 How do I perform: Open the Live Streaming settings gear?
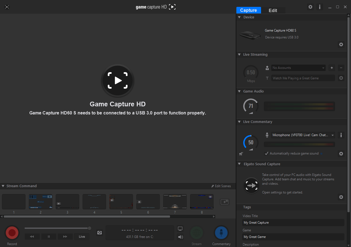click(x=341, y=78)
